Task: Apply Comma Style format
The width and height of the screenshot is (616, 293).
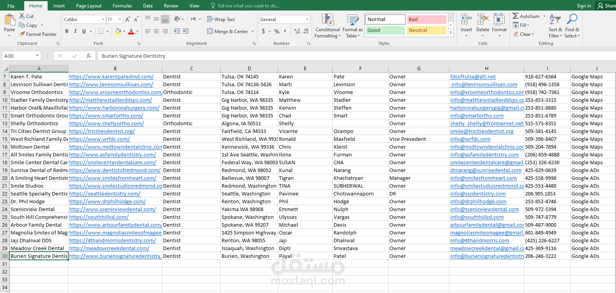Action: [285, 31]
